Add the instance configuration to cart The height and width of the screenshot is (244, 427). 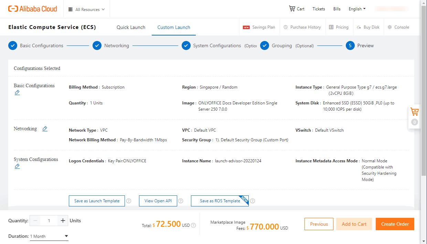tap(354, 224)
